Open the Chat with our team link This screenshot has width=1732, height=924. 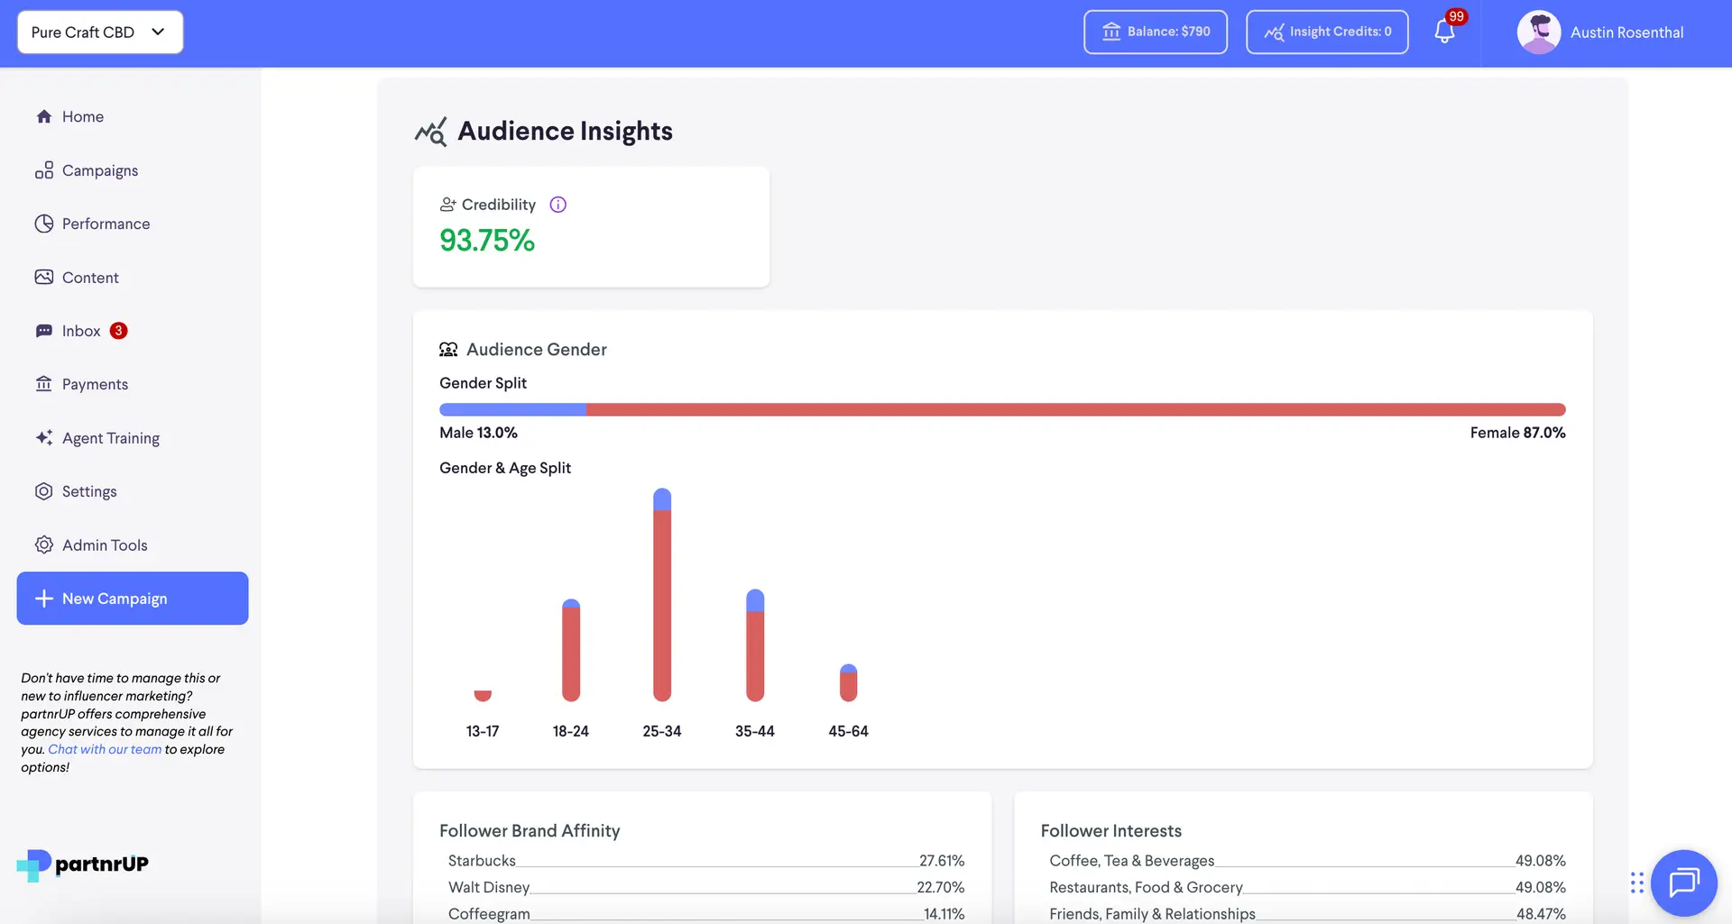(x=105, y=749)
